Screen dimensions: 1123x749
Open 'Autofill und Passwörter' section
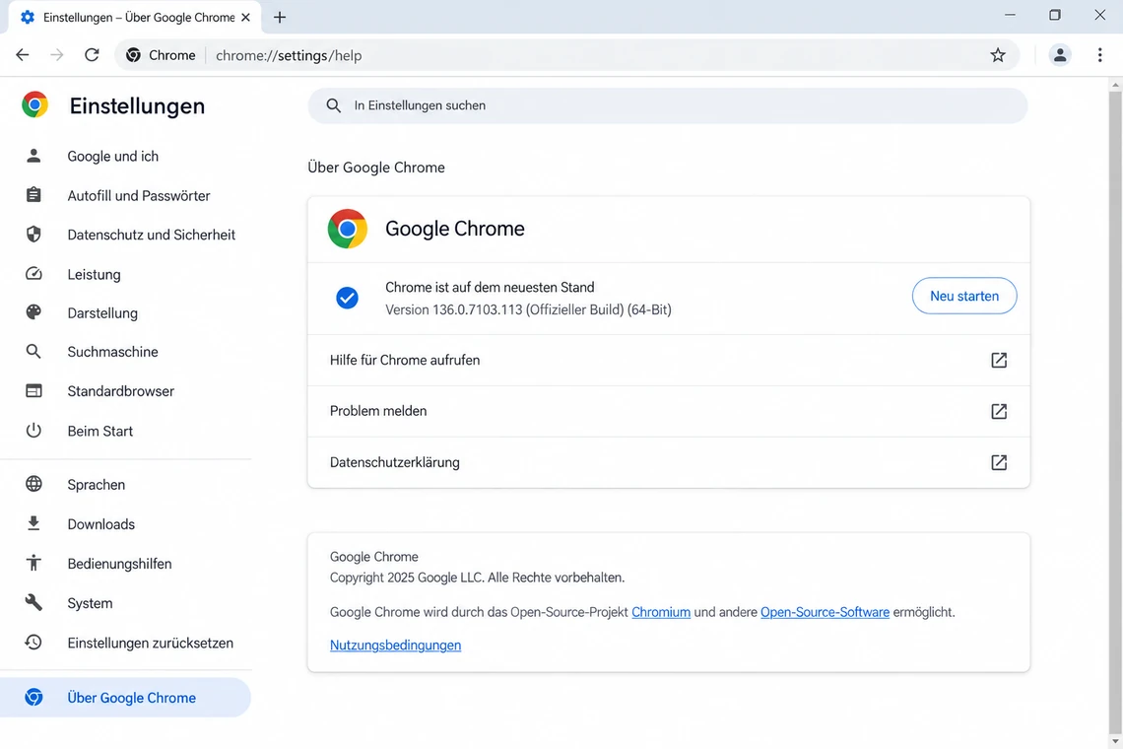click(x=125, y=196)
